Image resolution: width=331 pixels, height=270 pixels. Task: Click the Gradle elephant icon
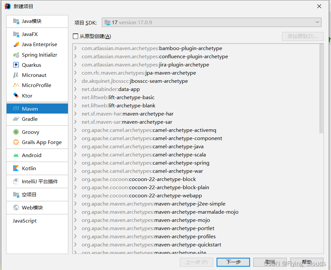coord(16,119)
